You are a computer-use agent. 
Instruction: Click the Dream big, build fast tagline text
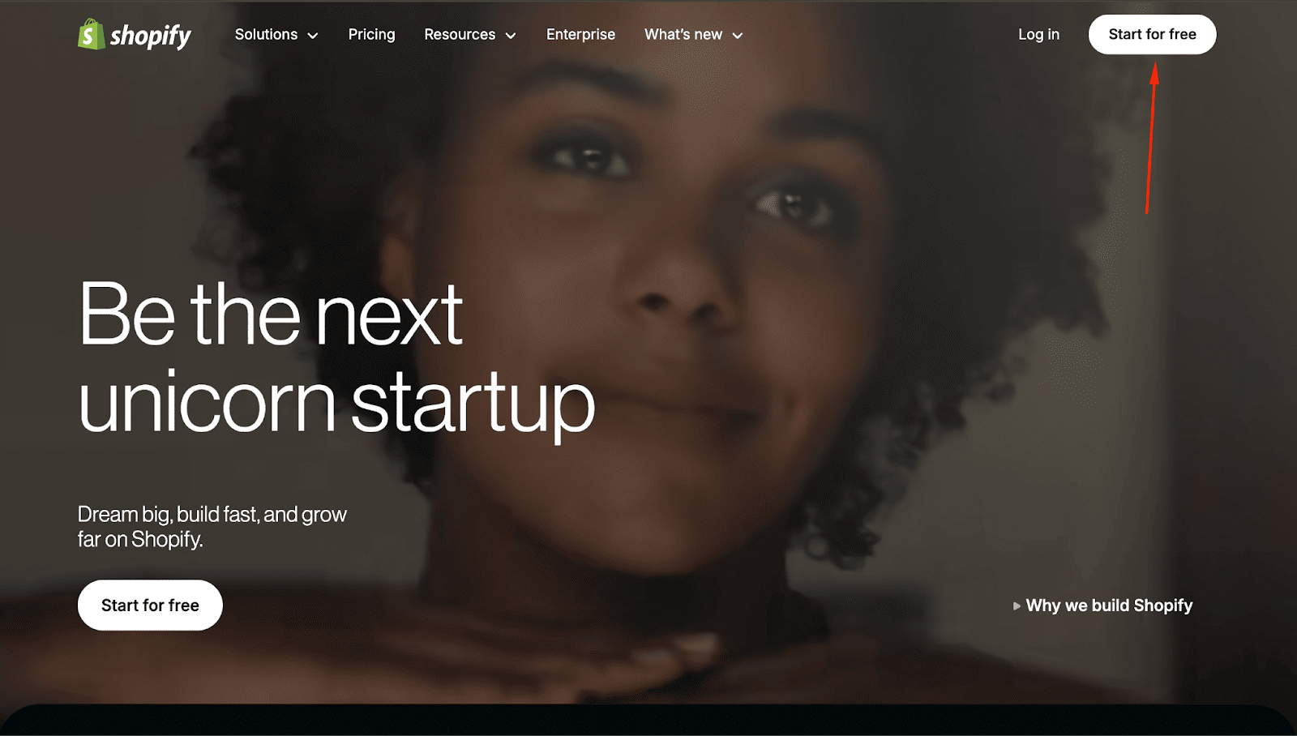coord(212,527)
